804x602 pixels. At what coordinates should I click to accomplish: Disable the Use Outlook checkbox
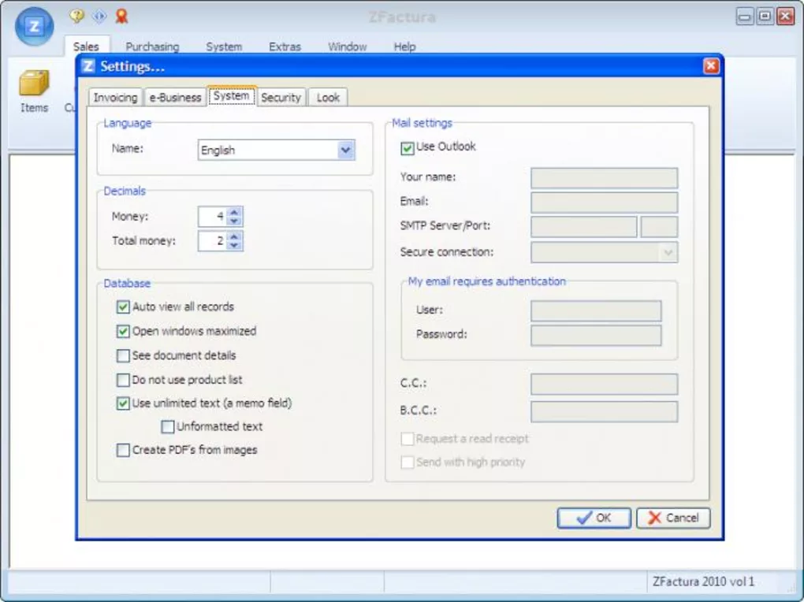click(408, 147)
